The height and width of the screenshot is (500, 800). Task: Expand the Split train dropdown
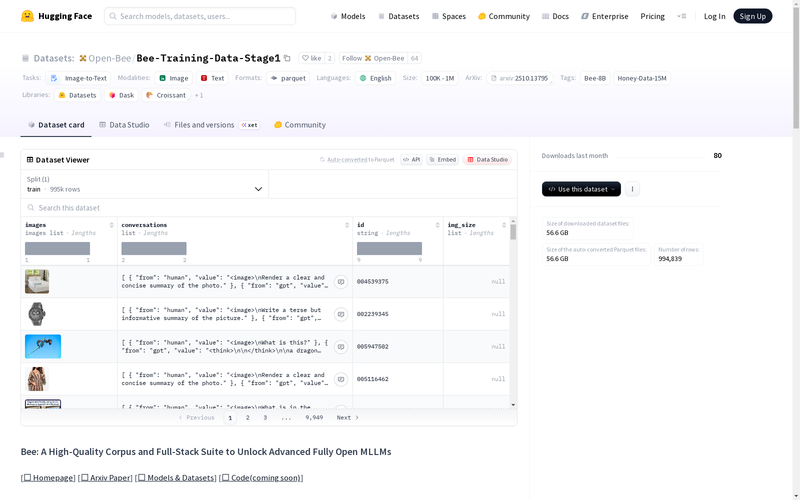point(144,184)
